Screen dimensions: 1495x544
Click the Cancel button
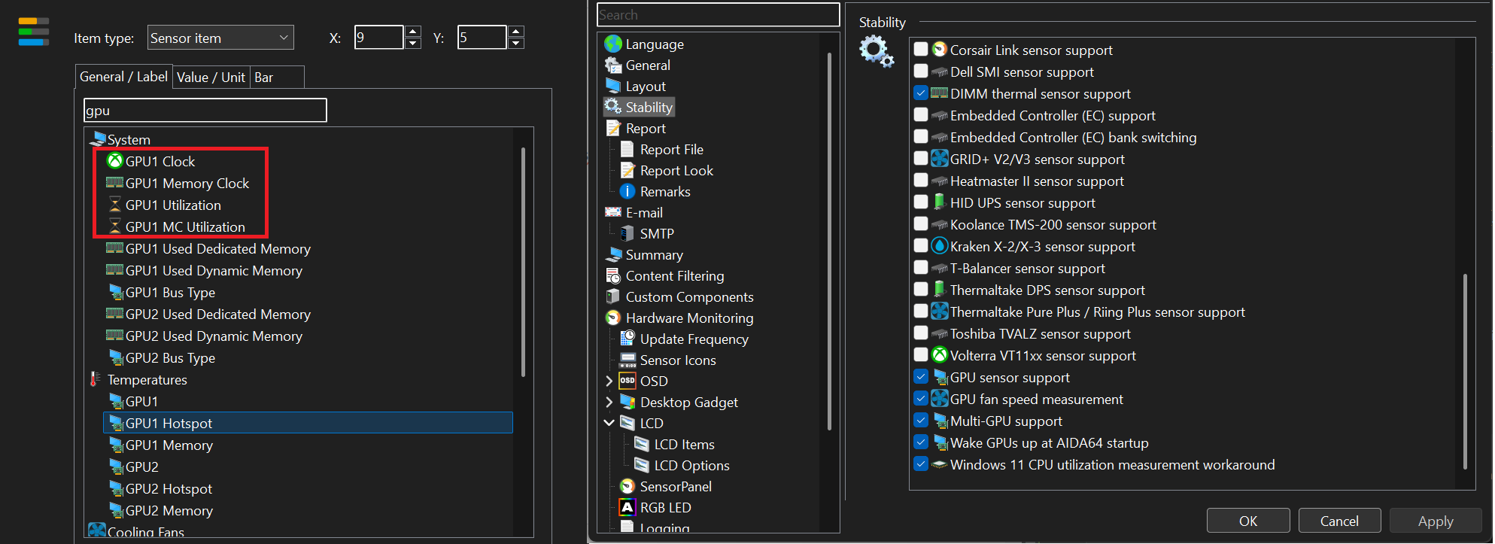[x=1339, y=521]
